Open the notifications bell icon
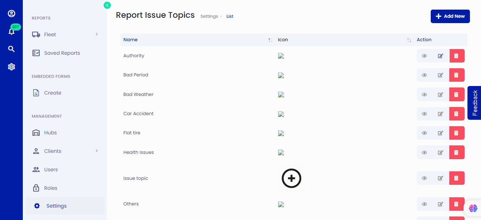Viewport: 481px width, 220px height. [11, 31]
